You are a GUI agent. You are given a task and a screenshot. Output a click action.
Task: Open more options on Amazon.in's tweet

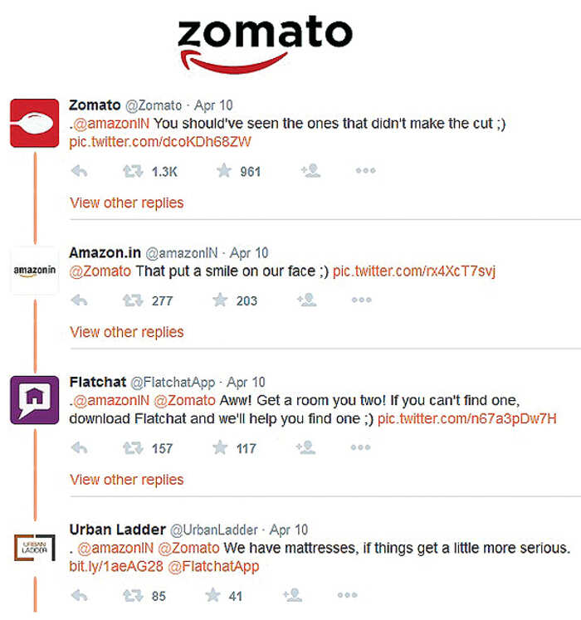point(361,300)
